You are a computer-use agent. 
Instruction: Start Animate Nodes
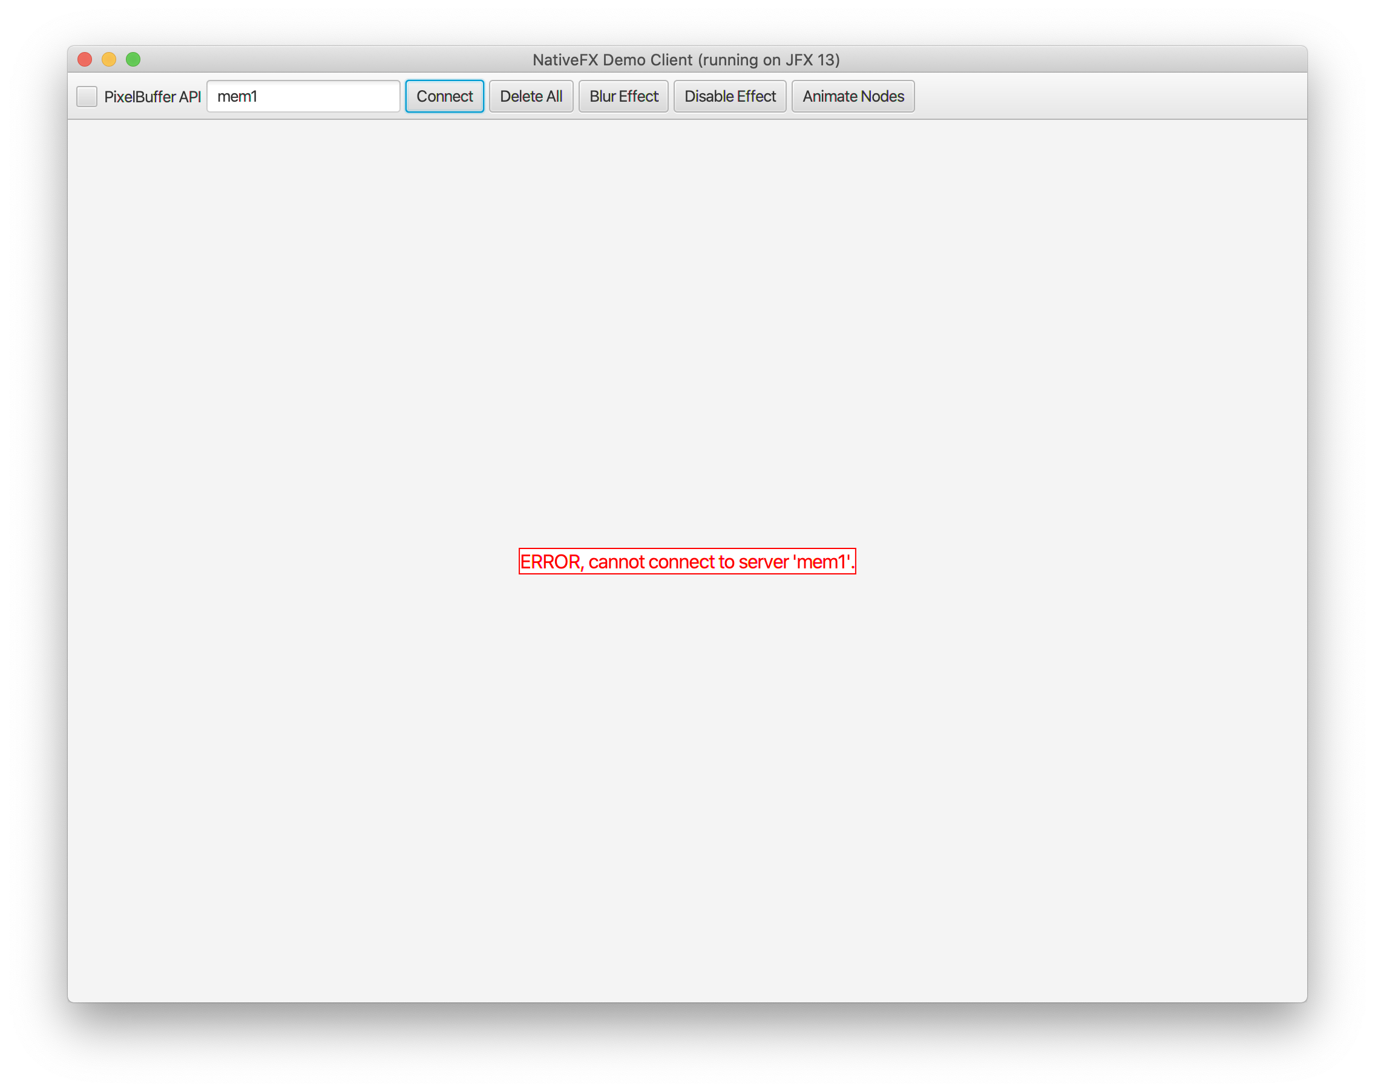(853, 96)
